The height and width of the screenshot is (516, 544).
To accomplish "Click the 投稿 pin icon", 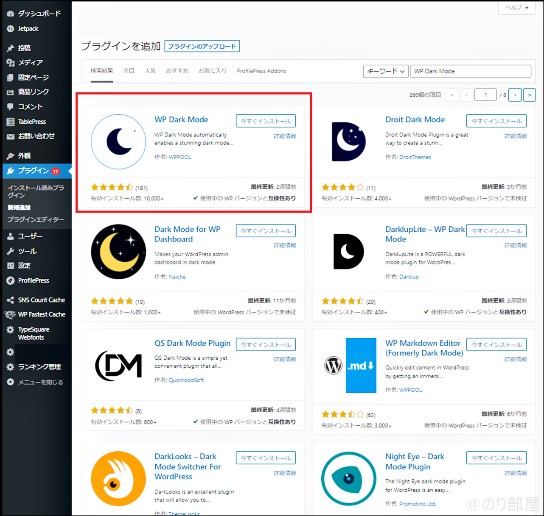I will [x=11, y=48].
